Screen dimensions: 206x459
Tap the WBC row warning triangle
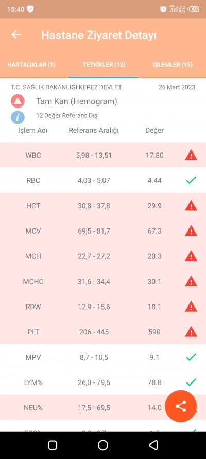coord(191,155)
